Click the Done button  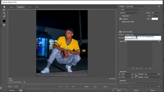click(x=152, y=90)
